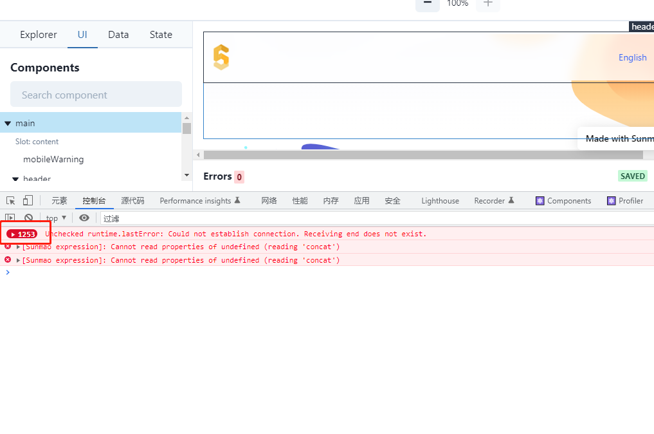Switch to the 控制台 console tab

tap(94, 200)
